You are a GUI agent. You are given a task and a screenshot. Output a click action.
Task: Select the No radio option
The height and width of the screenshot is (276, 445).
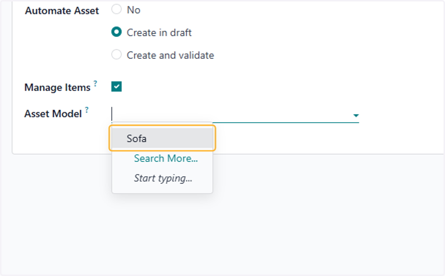[x=116, y=10]
